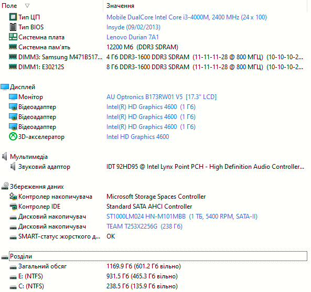Click the Дисплей section monitor icon

(x=5, y=87)
